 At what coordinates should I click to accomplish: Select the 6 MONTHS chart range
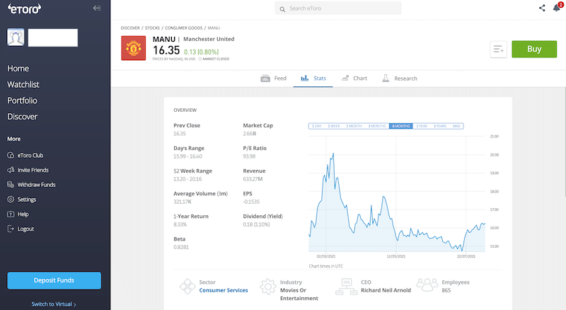[400, 126]
